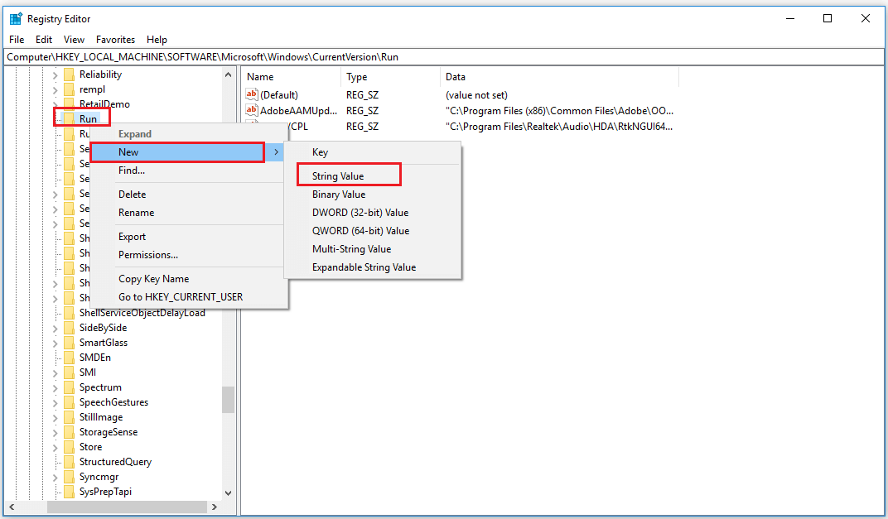Click the SysPrepTapi folder icon
This screenshot has height=519, width=888.
point(69,491)
